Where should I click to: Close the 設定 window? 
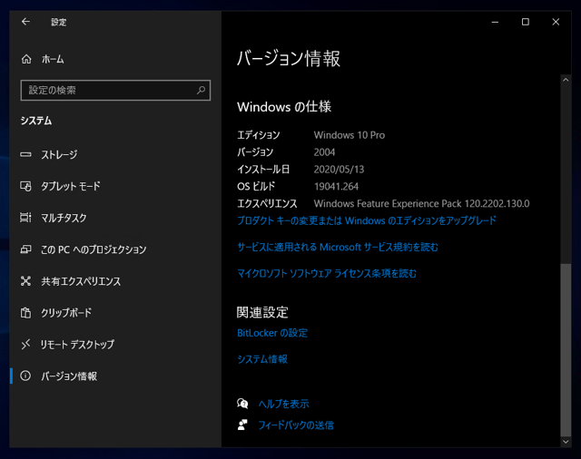pos(556,22)
